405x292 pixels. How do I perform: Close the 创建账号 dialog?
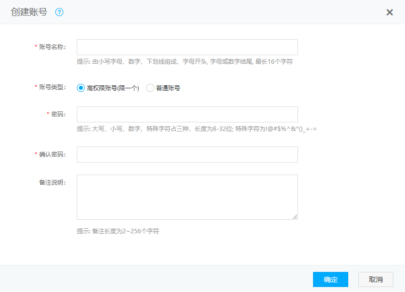[x=389, y=13]
